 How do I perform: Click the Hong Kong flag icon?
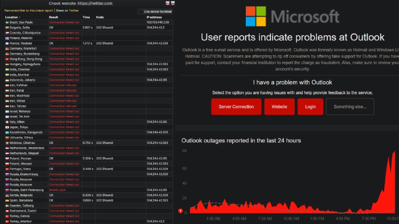pos(7,59)
